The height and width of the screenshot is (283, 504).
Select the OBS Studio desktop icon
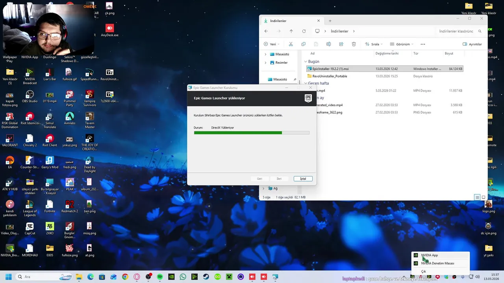click(x=30, y=97)
